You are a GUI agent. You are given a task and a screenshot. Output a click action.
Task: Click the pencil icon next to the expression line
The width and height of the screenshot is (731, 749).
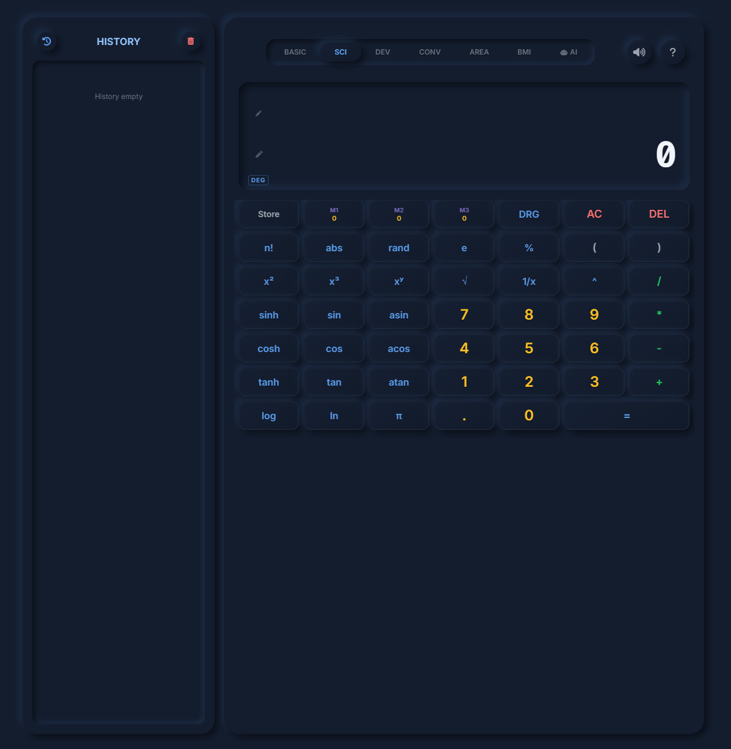coord(258,113)
